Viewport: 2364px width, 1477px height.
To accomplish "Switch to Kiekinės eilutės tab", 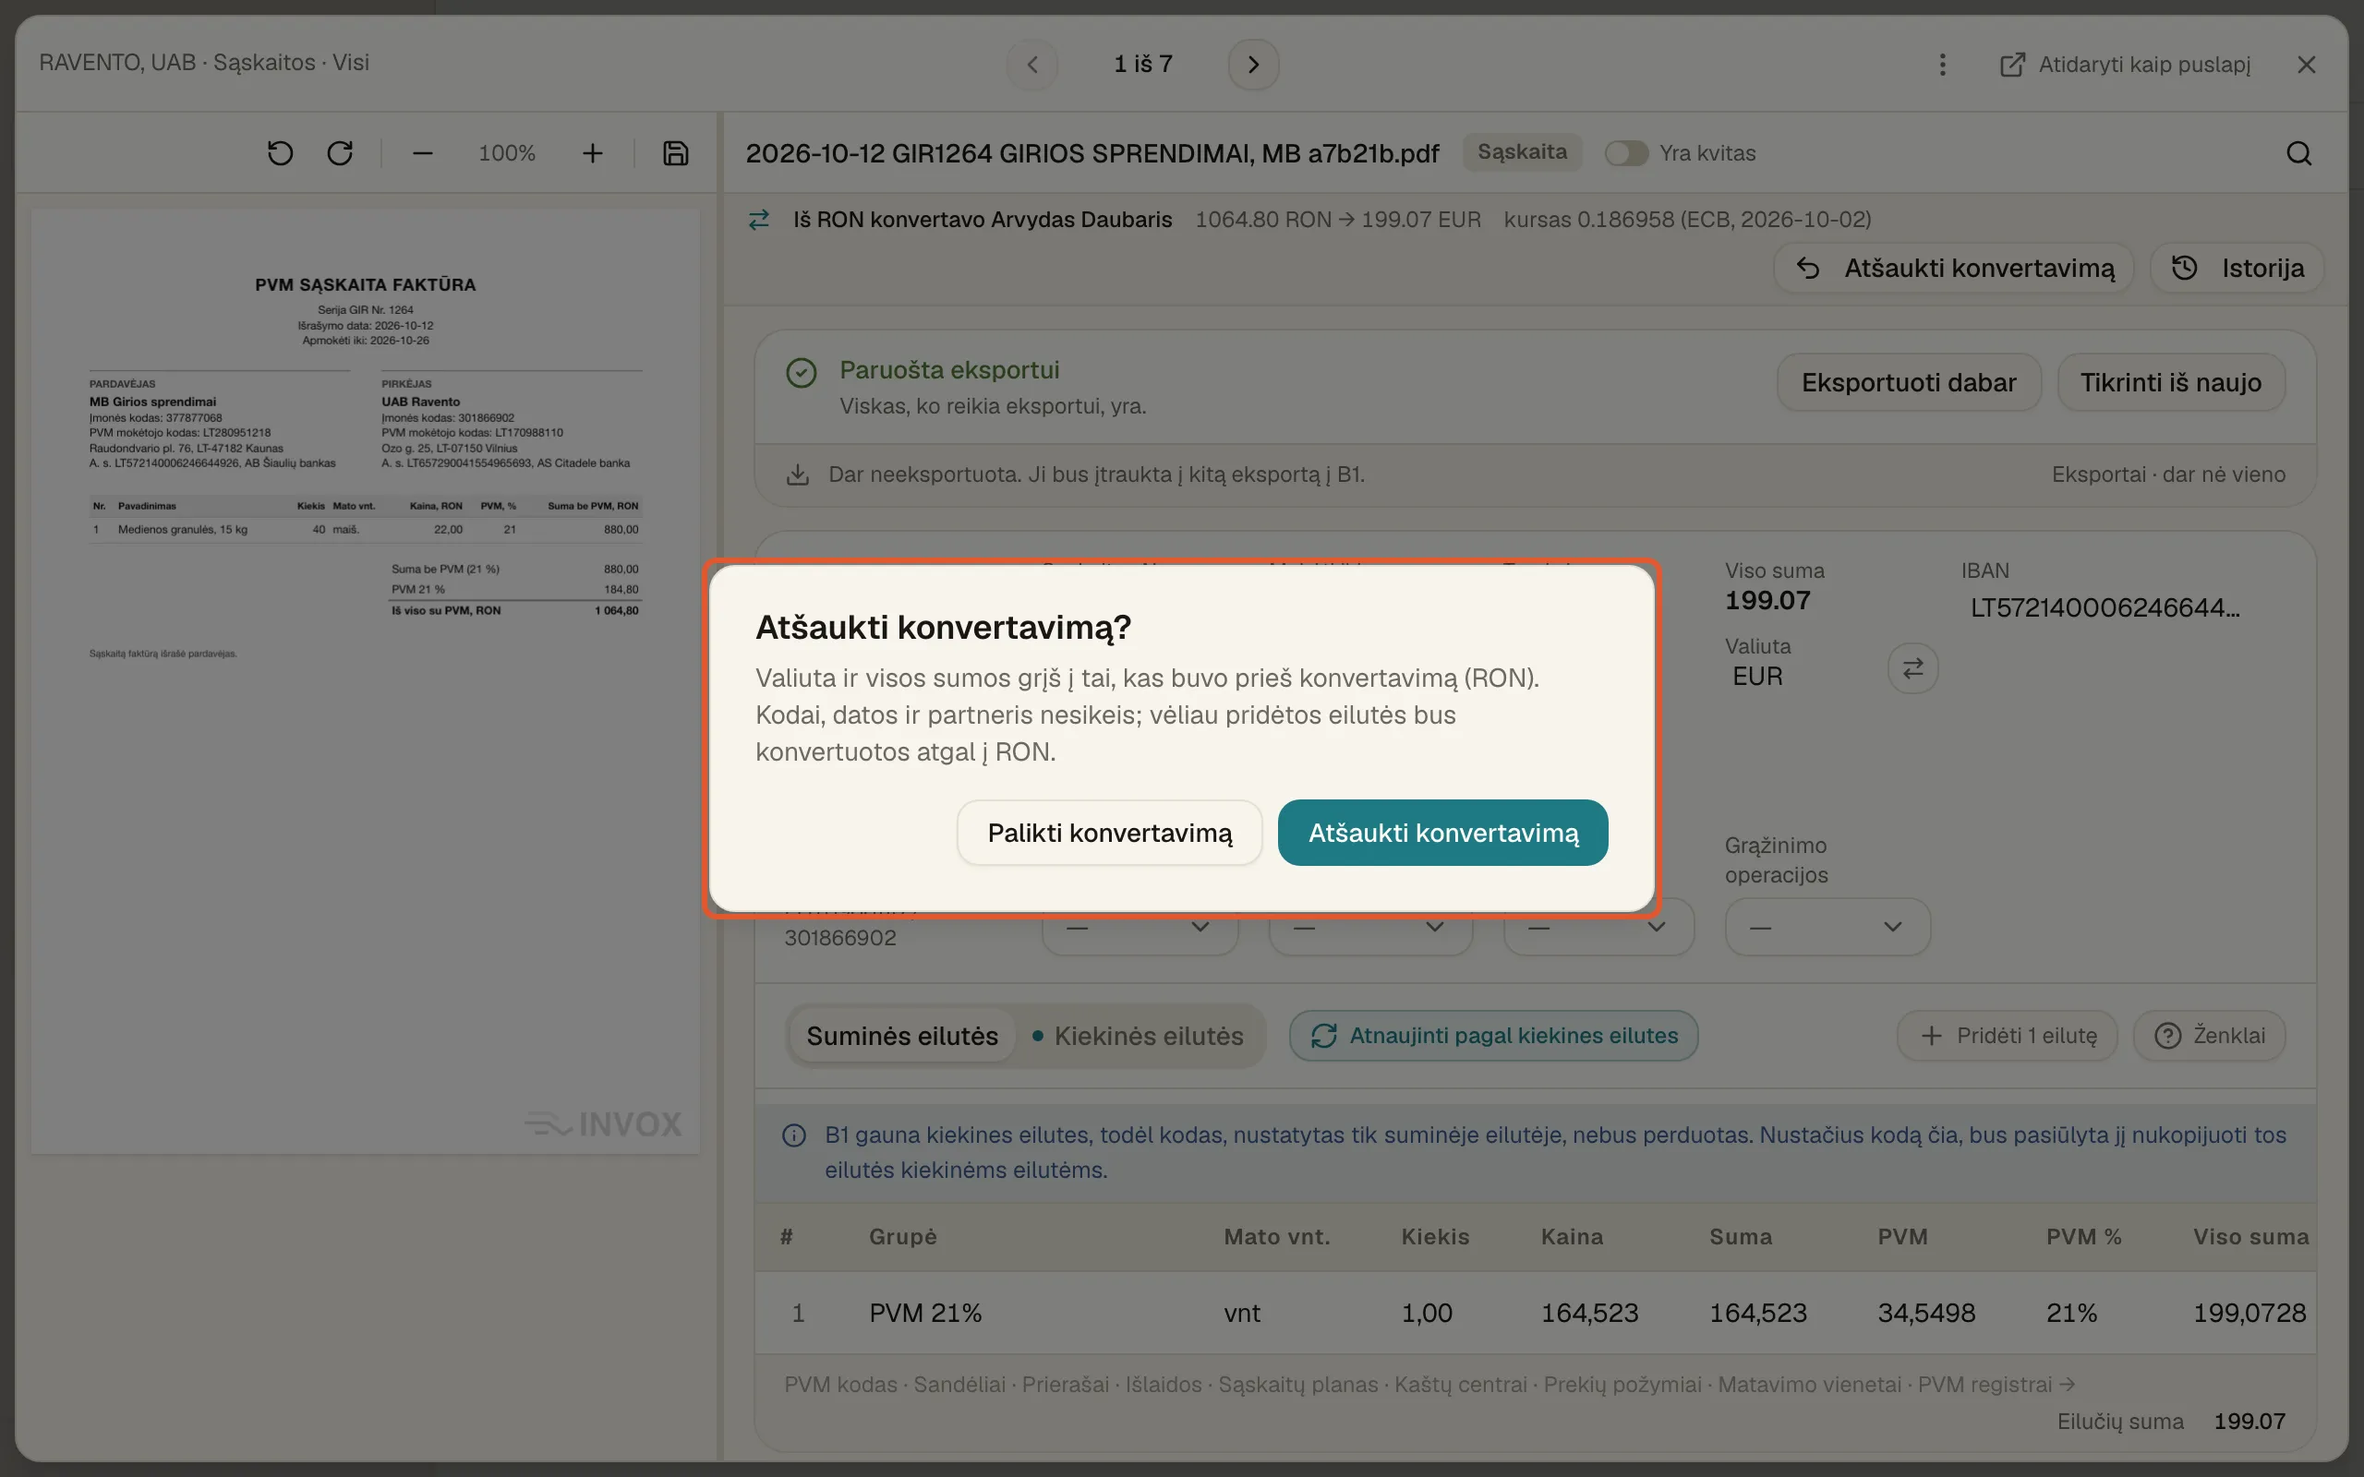I will pos(1138,1036).
